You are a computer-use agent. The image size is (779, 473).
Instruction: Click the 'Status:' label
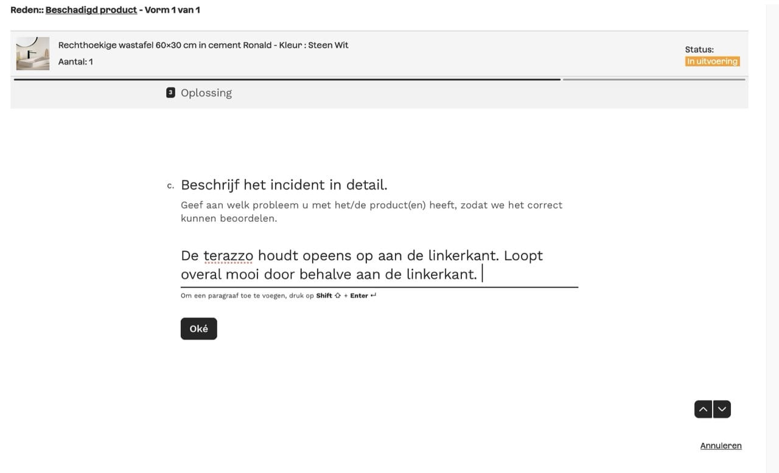pyautogui.click(x=699, y=50)
